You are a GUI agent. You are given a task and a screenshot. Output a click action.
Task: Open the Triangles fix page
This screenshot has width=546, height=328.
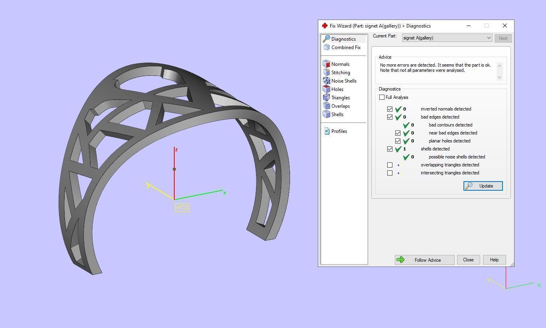[x=340, y=97]
